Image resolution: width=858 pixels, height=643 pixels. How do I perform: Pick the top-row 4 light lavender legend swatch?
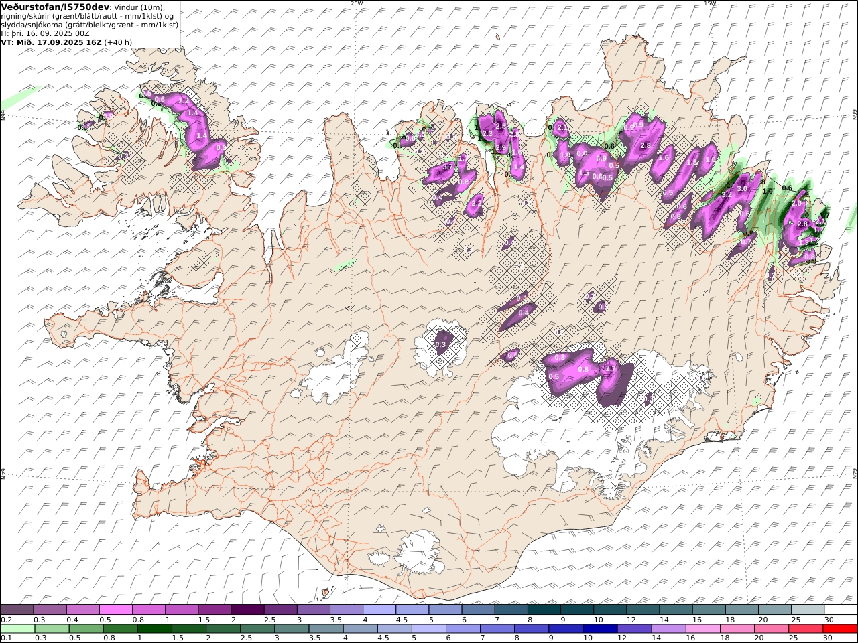pyautogui.click(x=379, y=610)
